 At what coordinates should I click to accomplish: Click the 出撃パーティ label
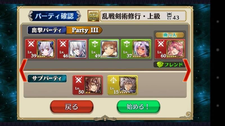[x=47, y=30]
